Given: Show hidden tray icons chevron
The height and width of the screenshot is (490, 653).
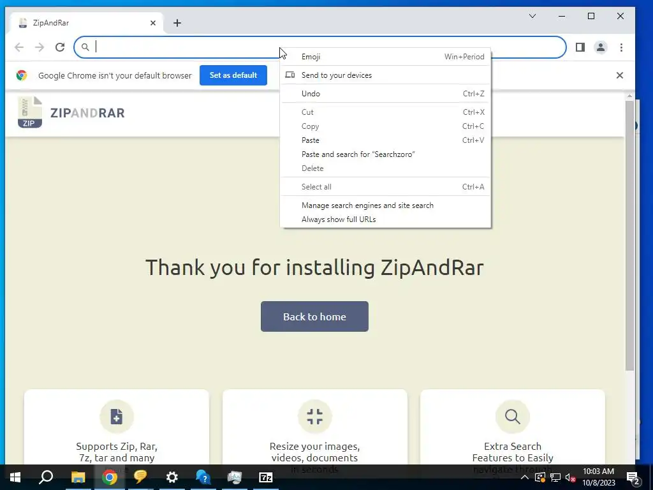Looking at the screenshot, I should point(525,477).
